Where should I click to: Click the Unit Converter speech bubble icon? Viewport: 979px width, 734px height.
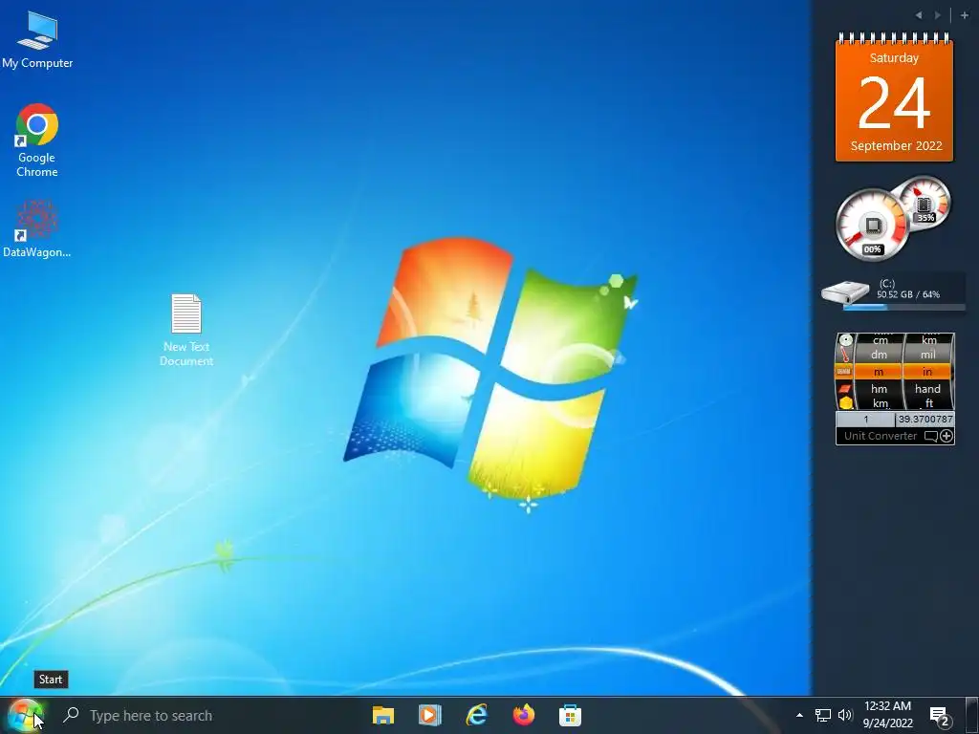[x=930, y=436]
